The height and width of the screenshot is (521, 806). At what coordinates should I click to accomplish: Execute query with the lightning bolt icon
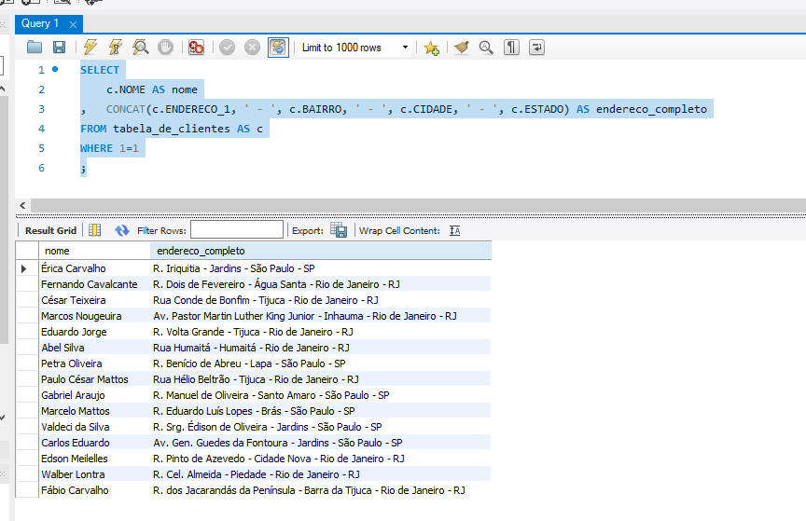pyautogui.click(x=90, y=48)
